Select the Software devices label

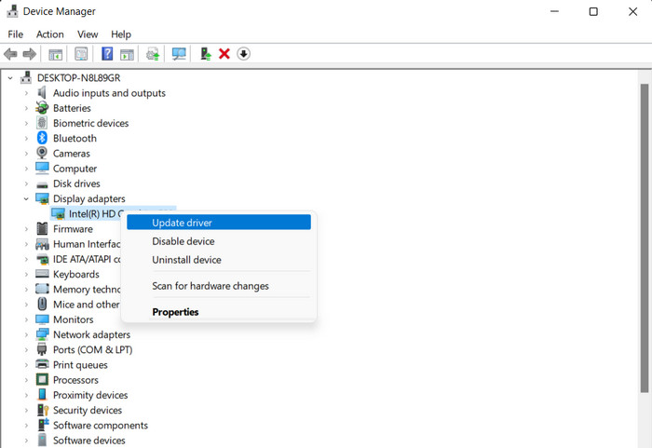pyautogui.click(x=89, y=441)
